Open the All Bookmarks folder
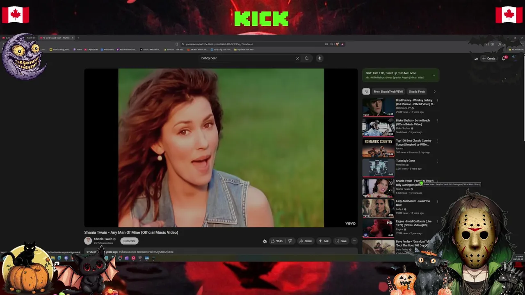 click(516, 50)
